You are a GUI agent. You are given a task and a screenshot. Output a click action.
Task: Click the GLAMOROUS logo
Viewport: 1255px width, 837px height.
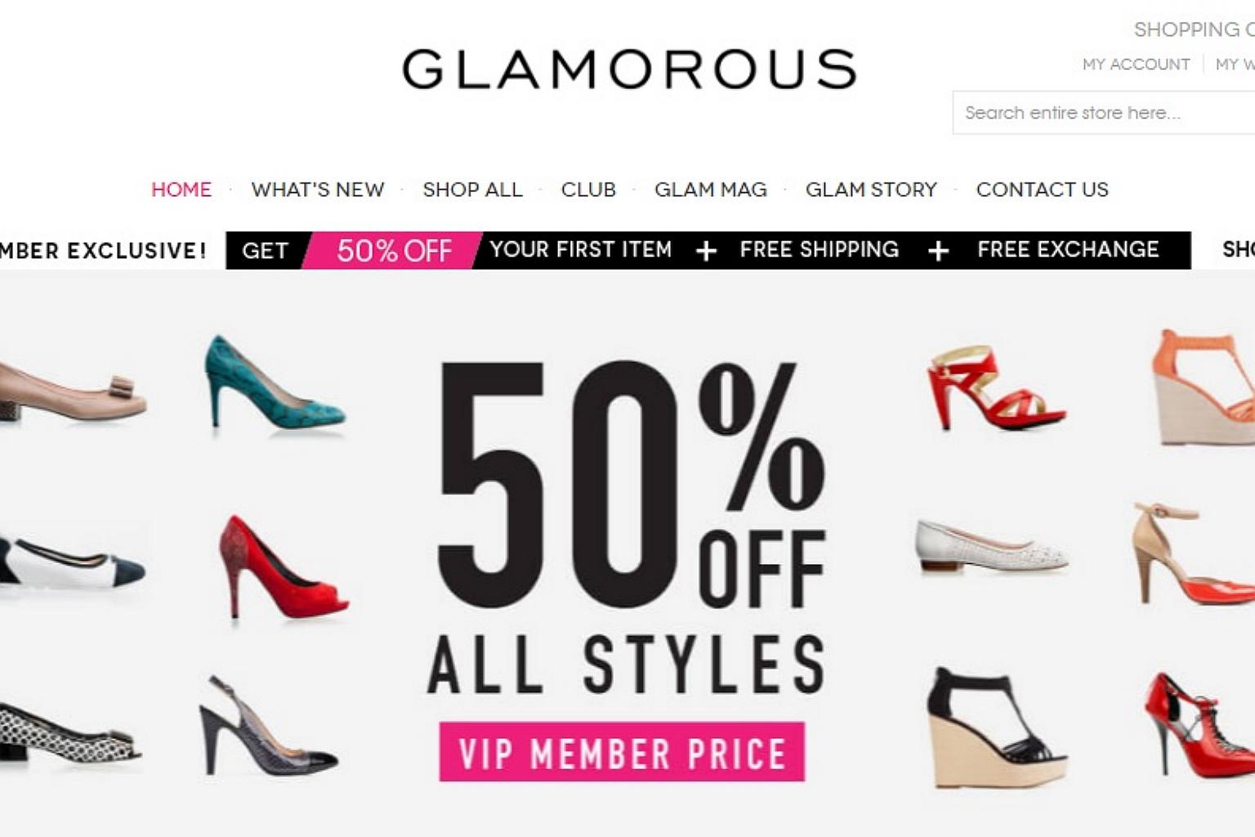point(629,69)
